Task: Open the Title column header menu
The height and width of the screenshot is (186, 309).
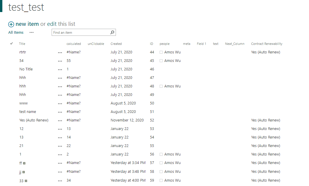Action: pyautogui.click(x=22, y=43)
